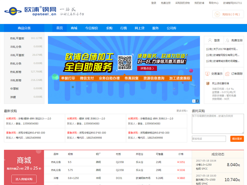Viewport: 247px width, 185px height.
Task: Click the user login icon in right panel
Action: (x=210, y=40)
